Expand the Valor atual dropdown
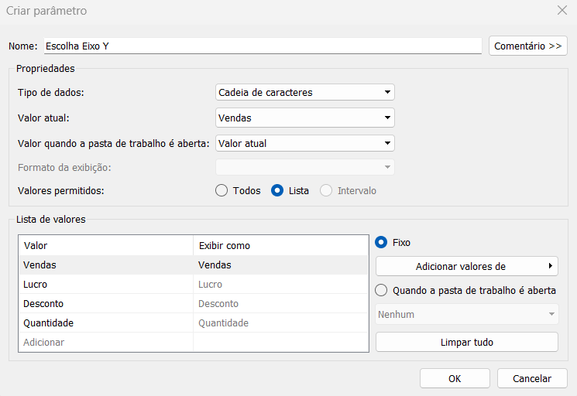The height and width of the screenshot is (396, 577). pyautogui.click(x=304, y=118)
